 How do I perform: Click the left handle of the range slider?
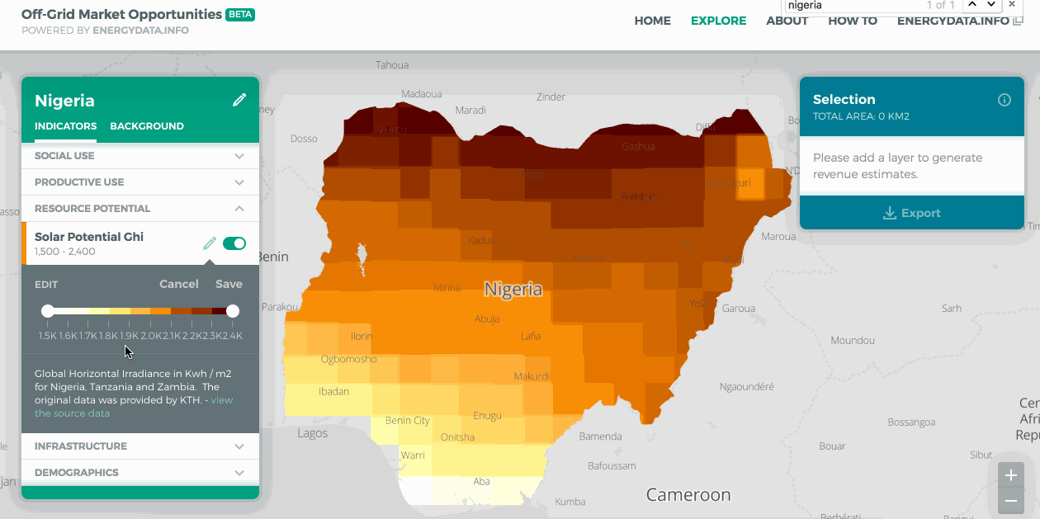point(48,311)
